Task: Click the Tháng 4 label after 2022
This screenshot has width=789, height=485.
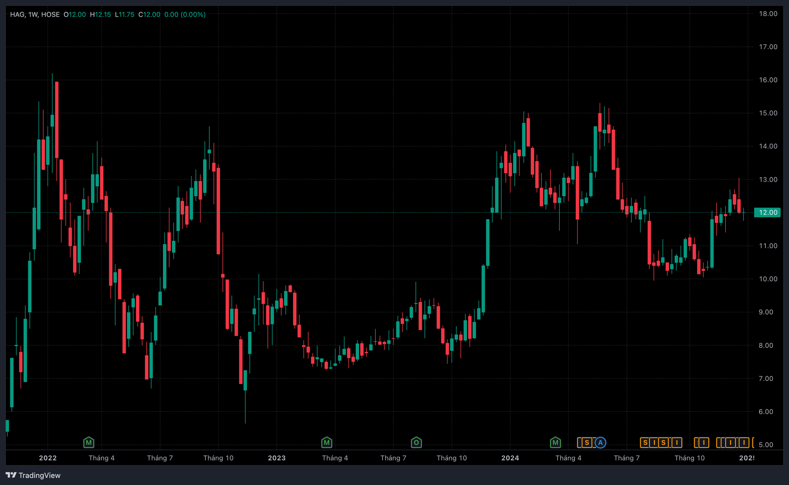Action: [101, 458]
